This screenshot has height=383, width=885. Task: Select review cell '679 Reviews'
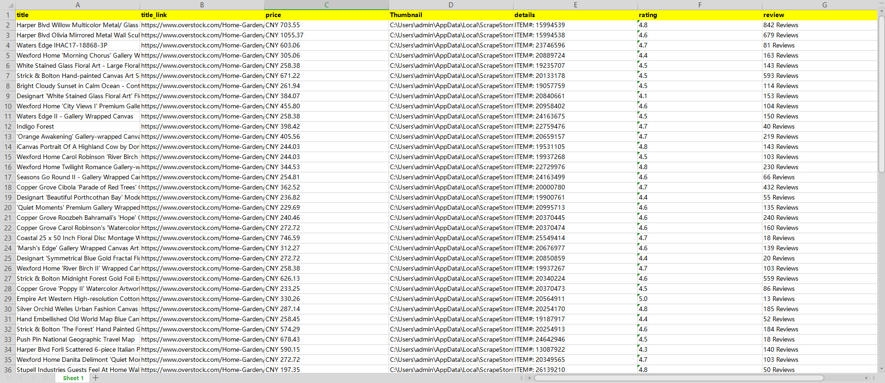(820, 35)
